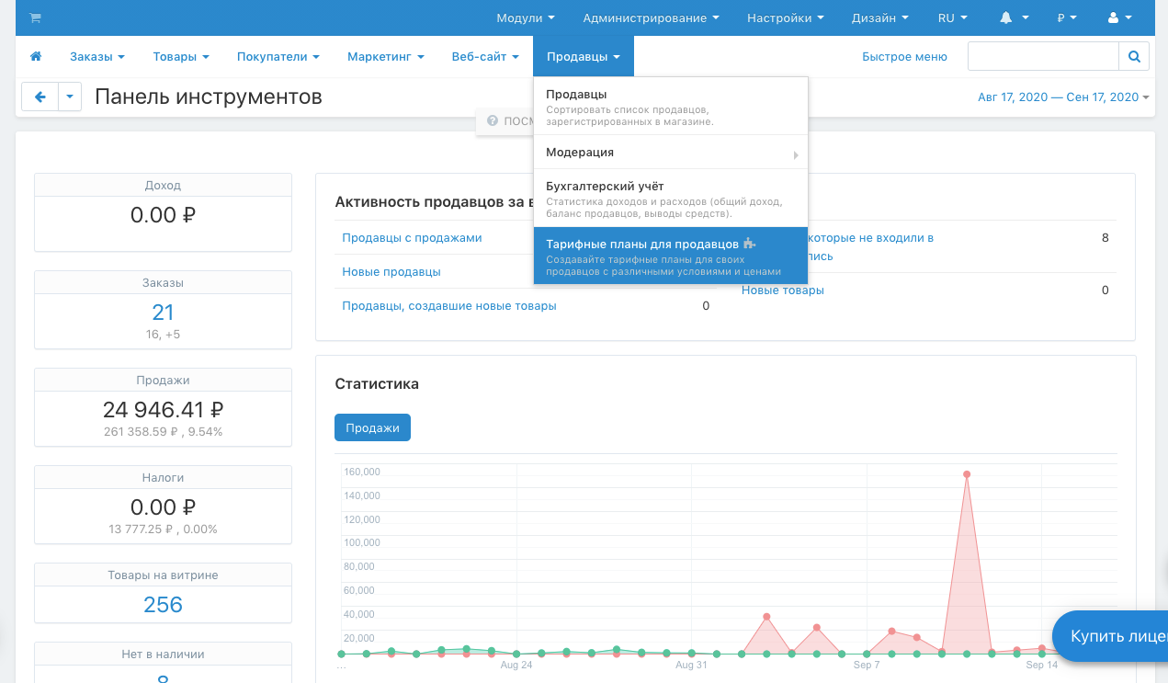Open the Маркетинг menu
Image resolution: width=1168 pixels, height=683 pixels.
(385, 57)
